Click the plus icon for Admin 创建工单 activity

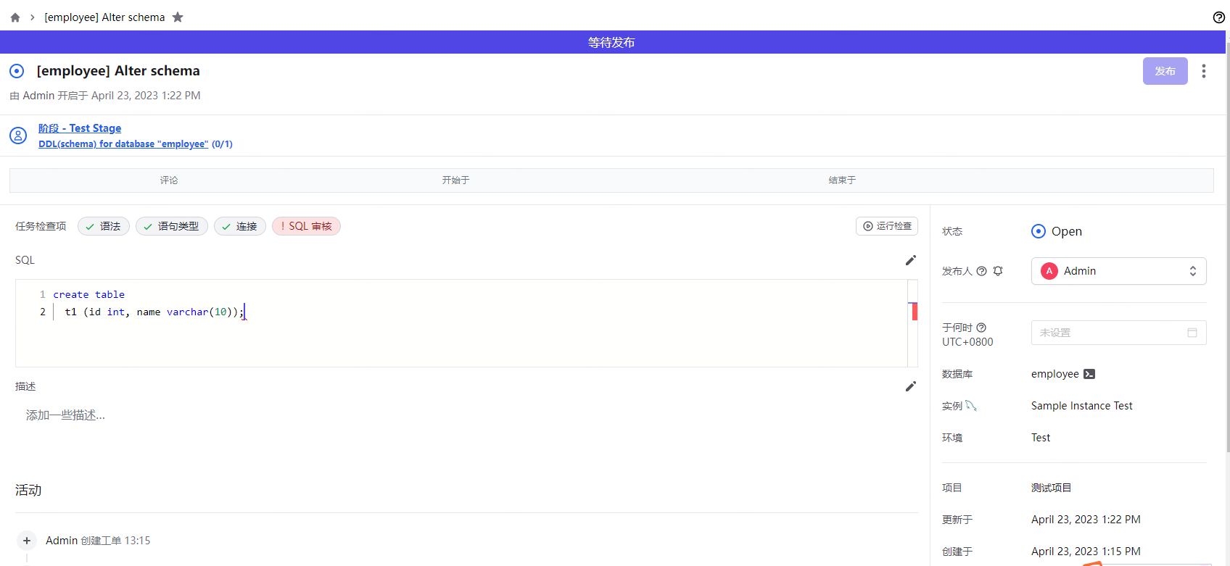(x=27, y=541)
